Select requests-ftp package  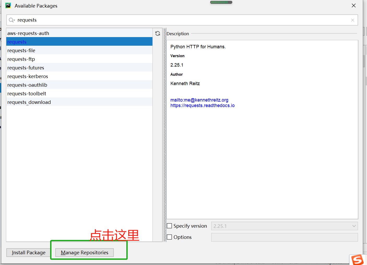click(79, 59)
